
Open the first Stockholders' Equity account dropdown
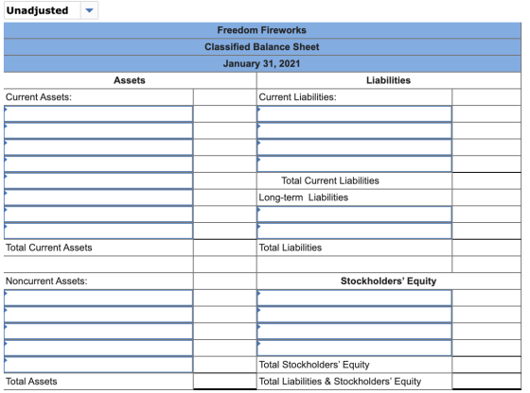click(x=354, y=298)
